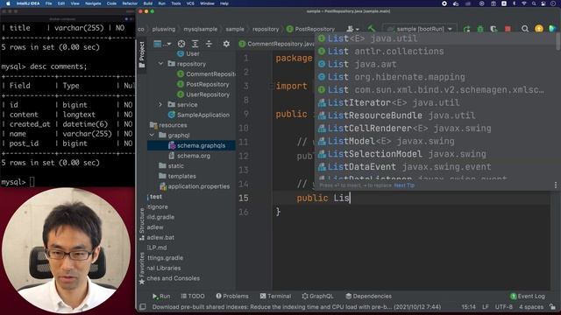Open the user account toolbar dropdown
This screenshot has height=315, width=561.
(352, 29)
